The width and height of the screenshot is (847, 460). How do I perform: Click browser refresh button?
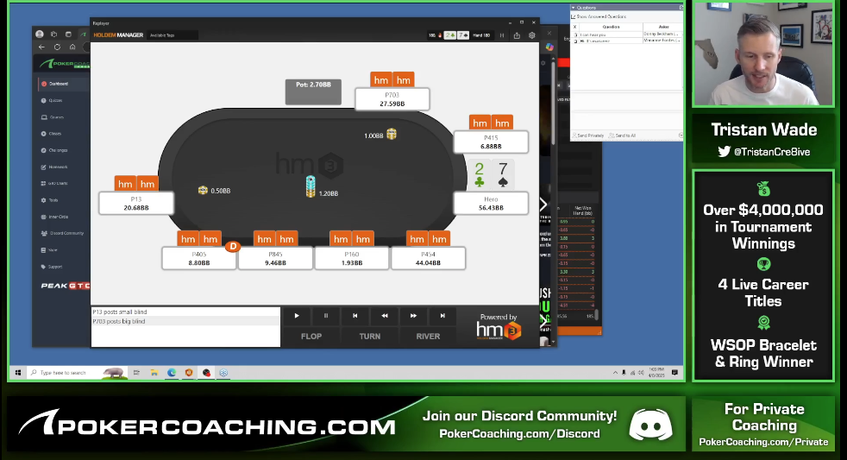coord(57,47)
